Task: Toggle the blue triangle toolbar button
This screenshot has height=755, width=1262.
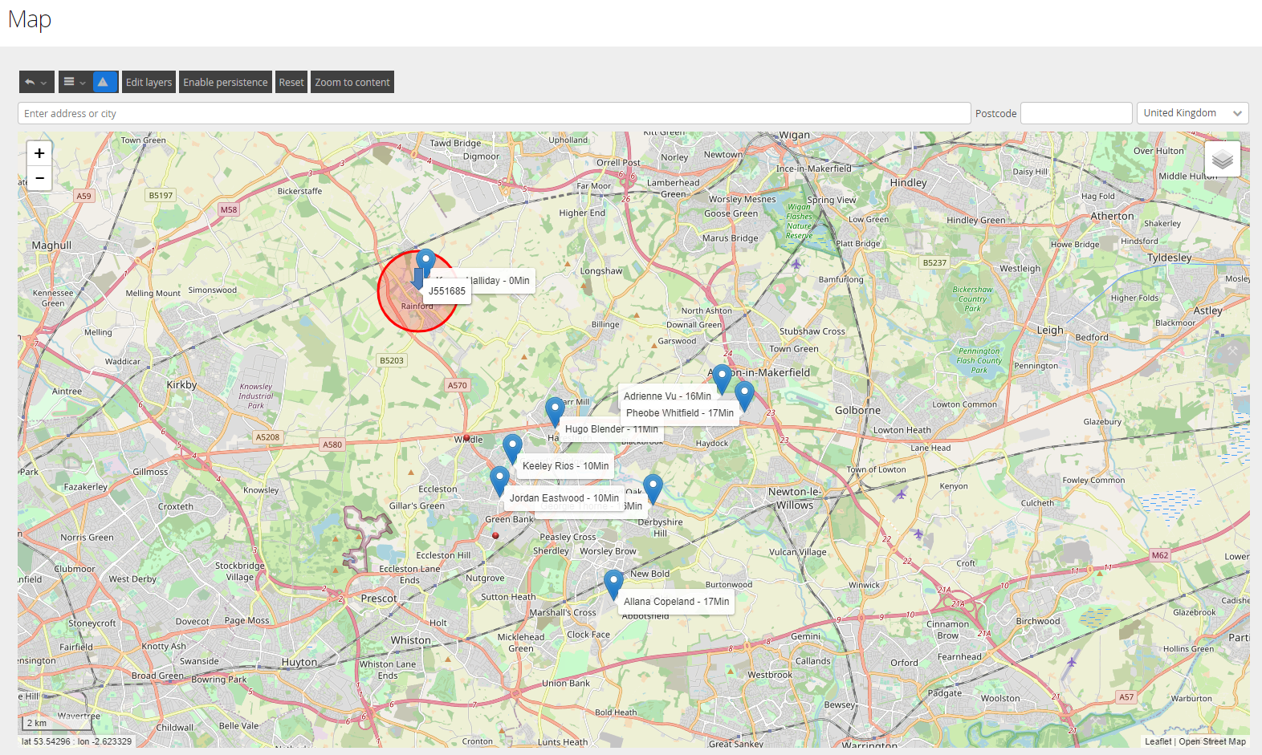Action: [x=104, y=82]
